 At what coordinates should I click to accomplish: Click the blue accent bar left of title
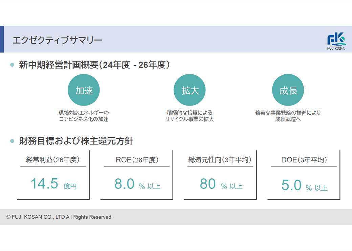click(2, 39)
